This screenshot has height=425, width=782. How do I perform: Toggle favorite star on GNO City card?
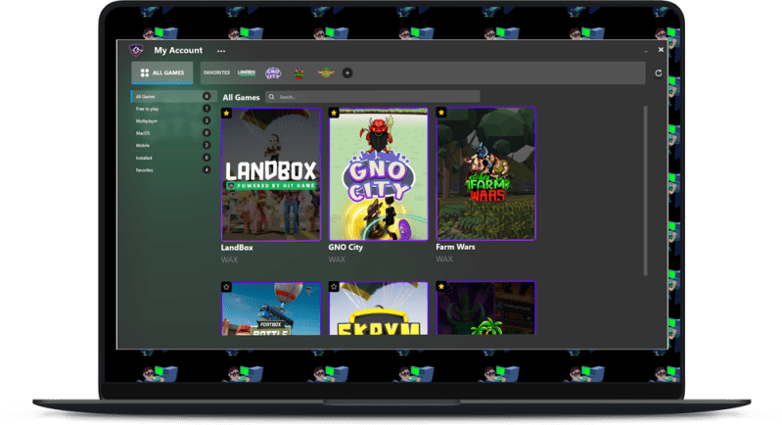click(x=334, y=114)
